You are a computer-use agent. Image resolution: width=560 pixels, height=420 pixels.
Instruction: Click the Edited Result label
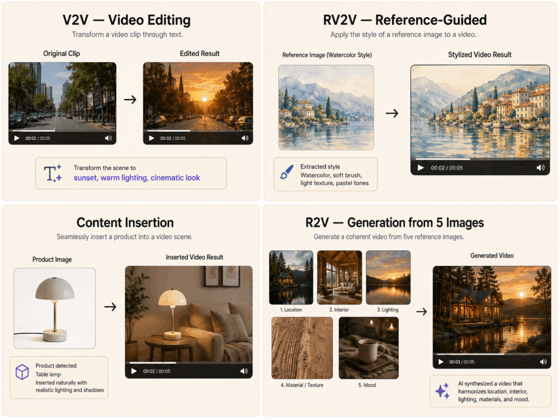[x=199, y=54]
